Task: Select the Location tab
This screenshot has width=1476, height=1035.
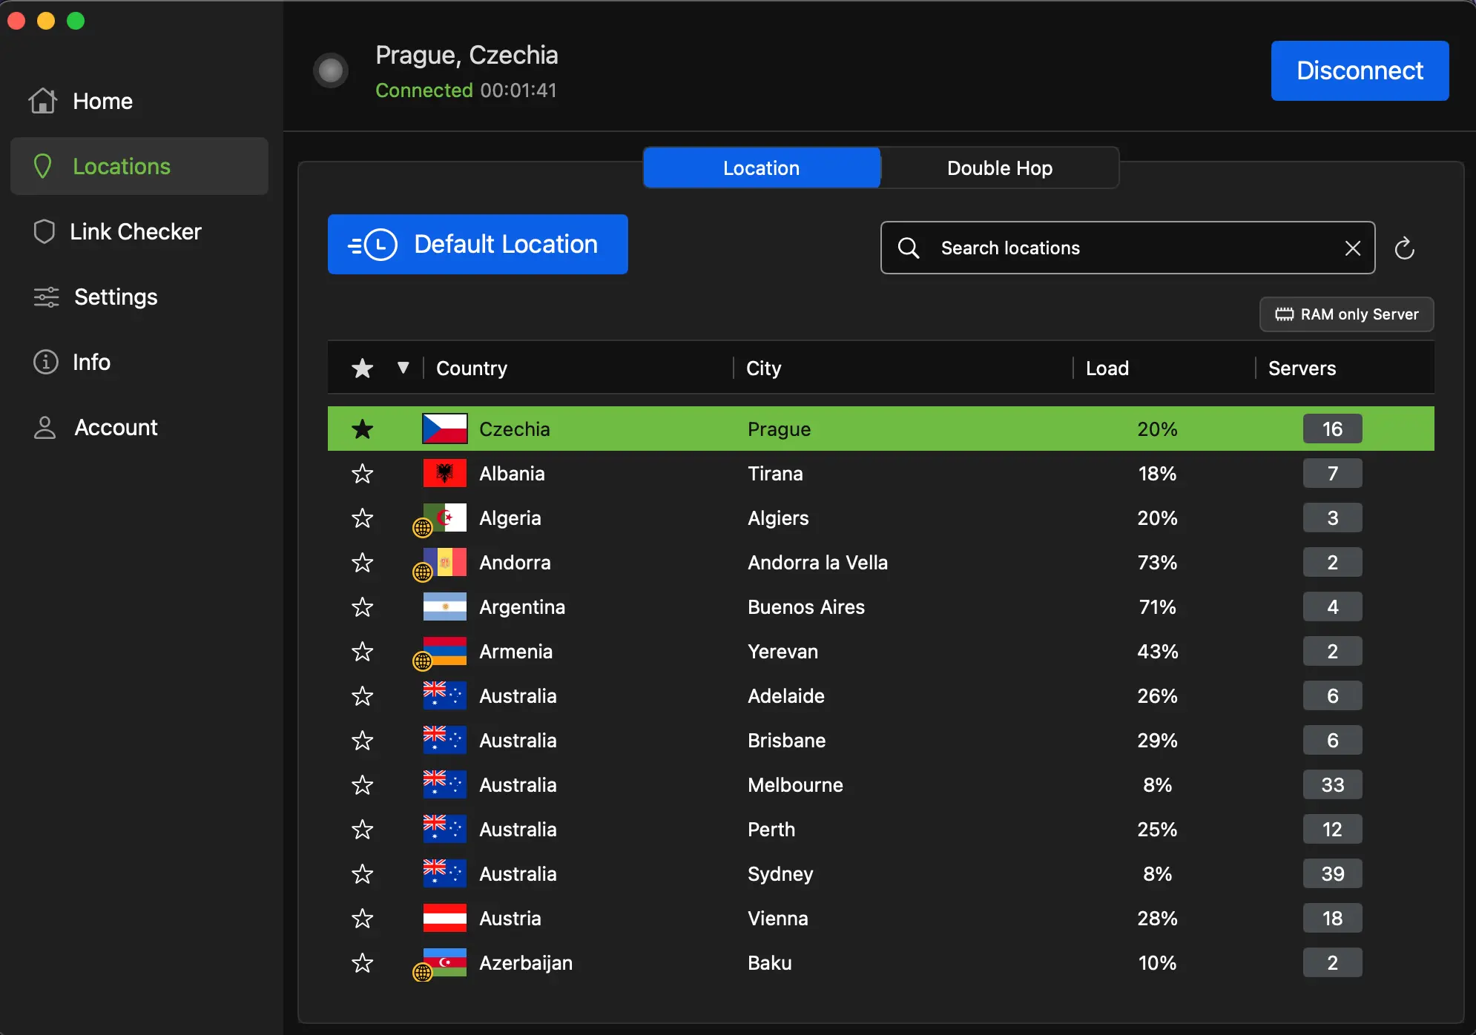Action: pos(762,168)
